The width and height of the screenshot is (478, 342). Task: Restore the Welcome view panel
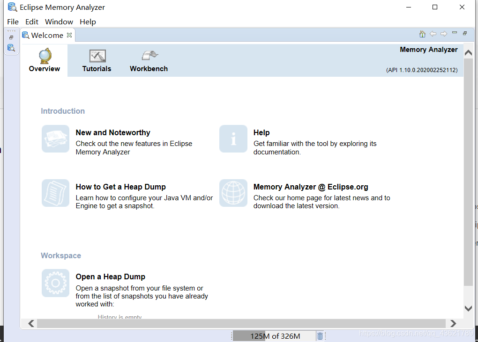click(465, 33)
